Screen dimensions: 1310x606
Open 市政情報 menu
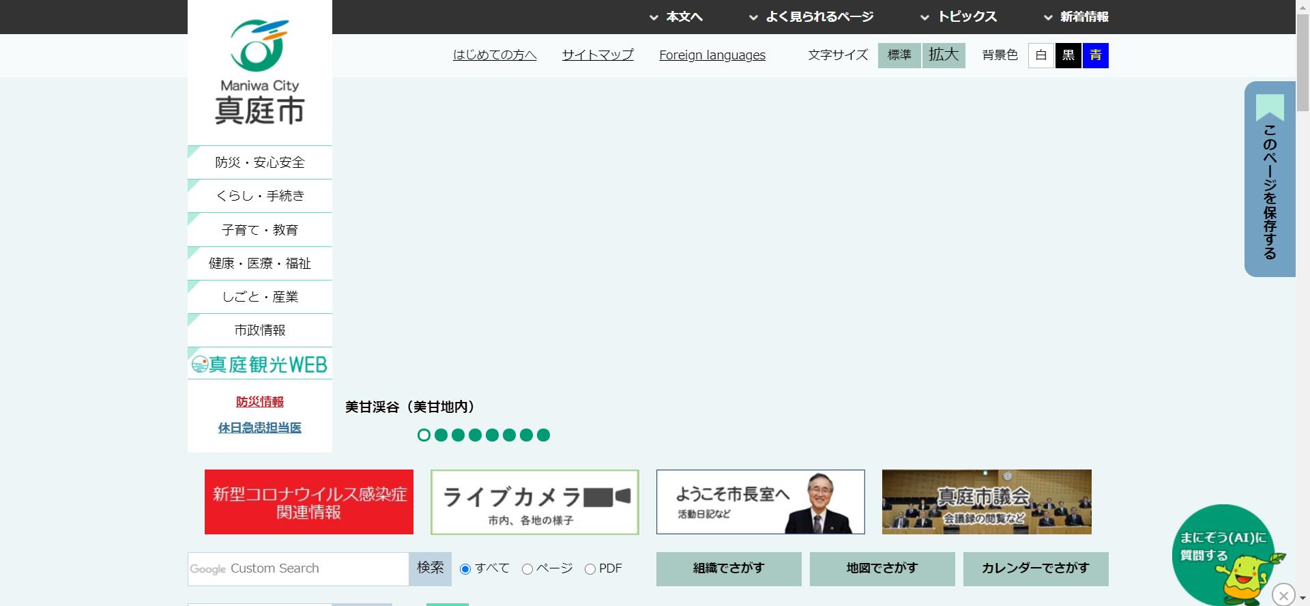pos(260,330)
